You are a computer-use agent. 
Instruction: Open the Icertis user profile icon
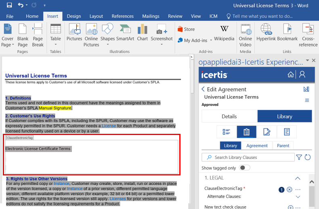click(x=302, y=75)
